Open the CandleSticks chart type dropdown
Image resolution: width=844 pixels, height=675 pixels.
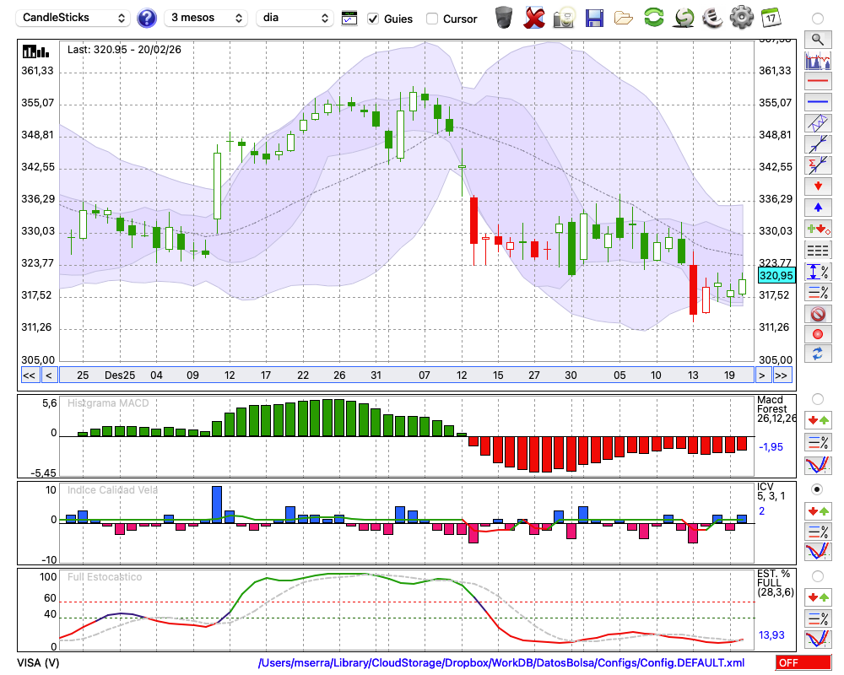(x=74, y=18)
